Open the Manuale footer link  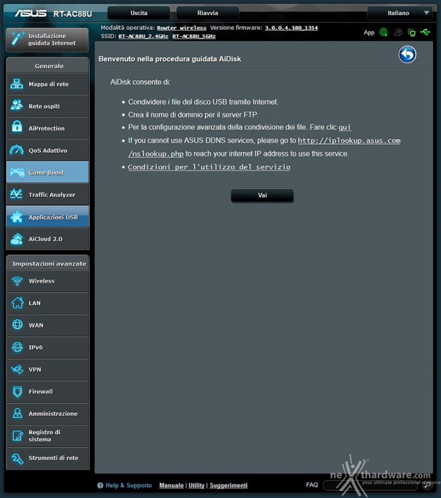pos(171,485)
